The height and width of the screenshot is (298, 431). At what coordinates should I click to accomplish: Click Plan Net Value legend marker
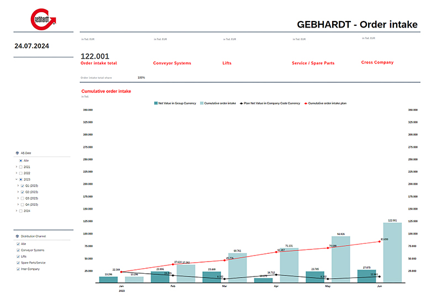point(241,103)
